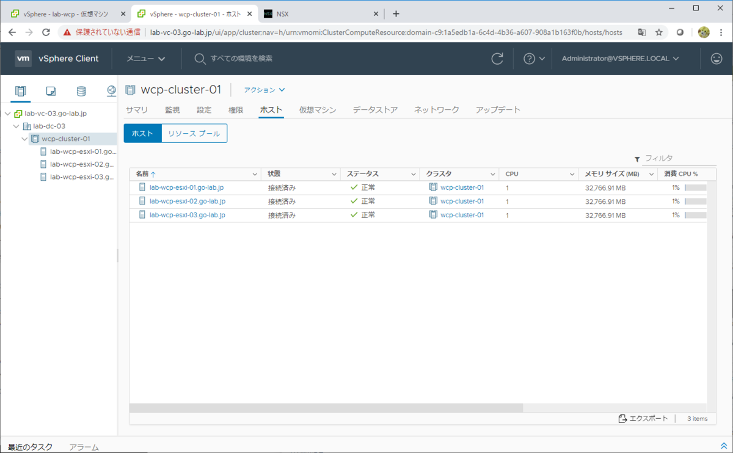Switch to the 仮想マシン tab
The height and width of the screenshot is (453, 733).
(318, 110)
